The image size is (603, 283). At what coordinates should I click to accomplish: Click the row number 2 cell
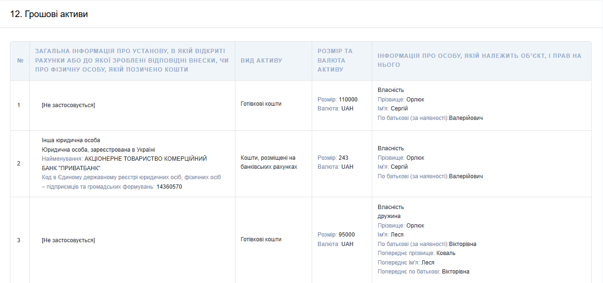(19, 164)
